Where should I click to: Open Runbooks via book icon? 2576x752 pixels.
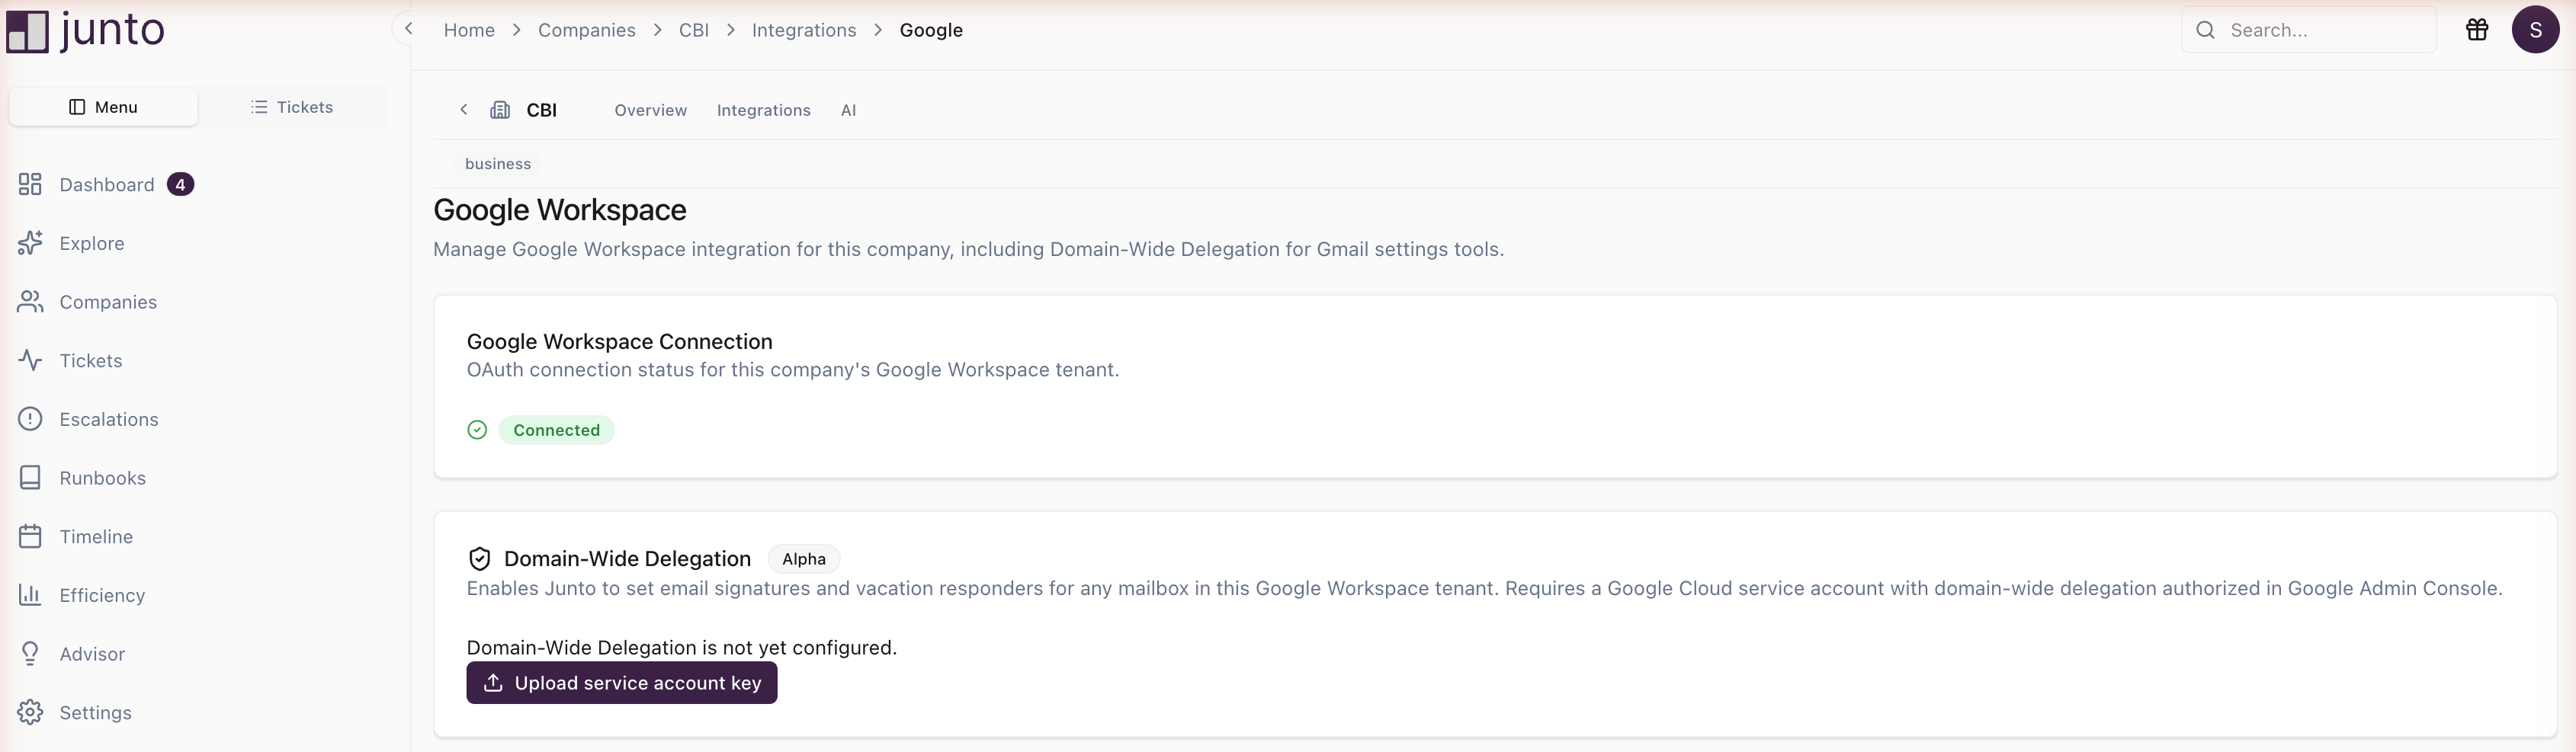tap(30, 478)
